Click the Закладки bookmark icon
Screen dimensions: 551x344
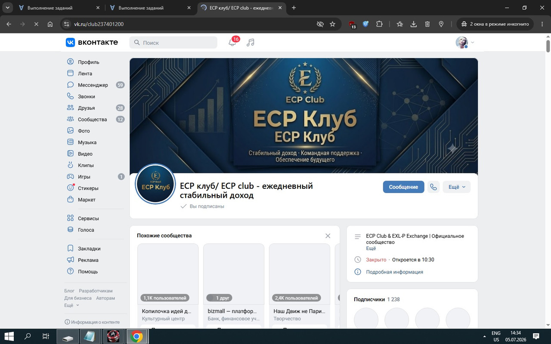(71, 249)
